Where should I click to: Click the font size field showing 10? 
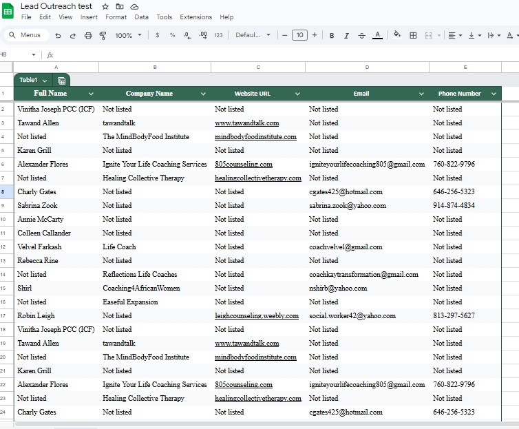[299, 35]
